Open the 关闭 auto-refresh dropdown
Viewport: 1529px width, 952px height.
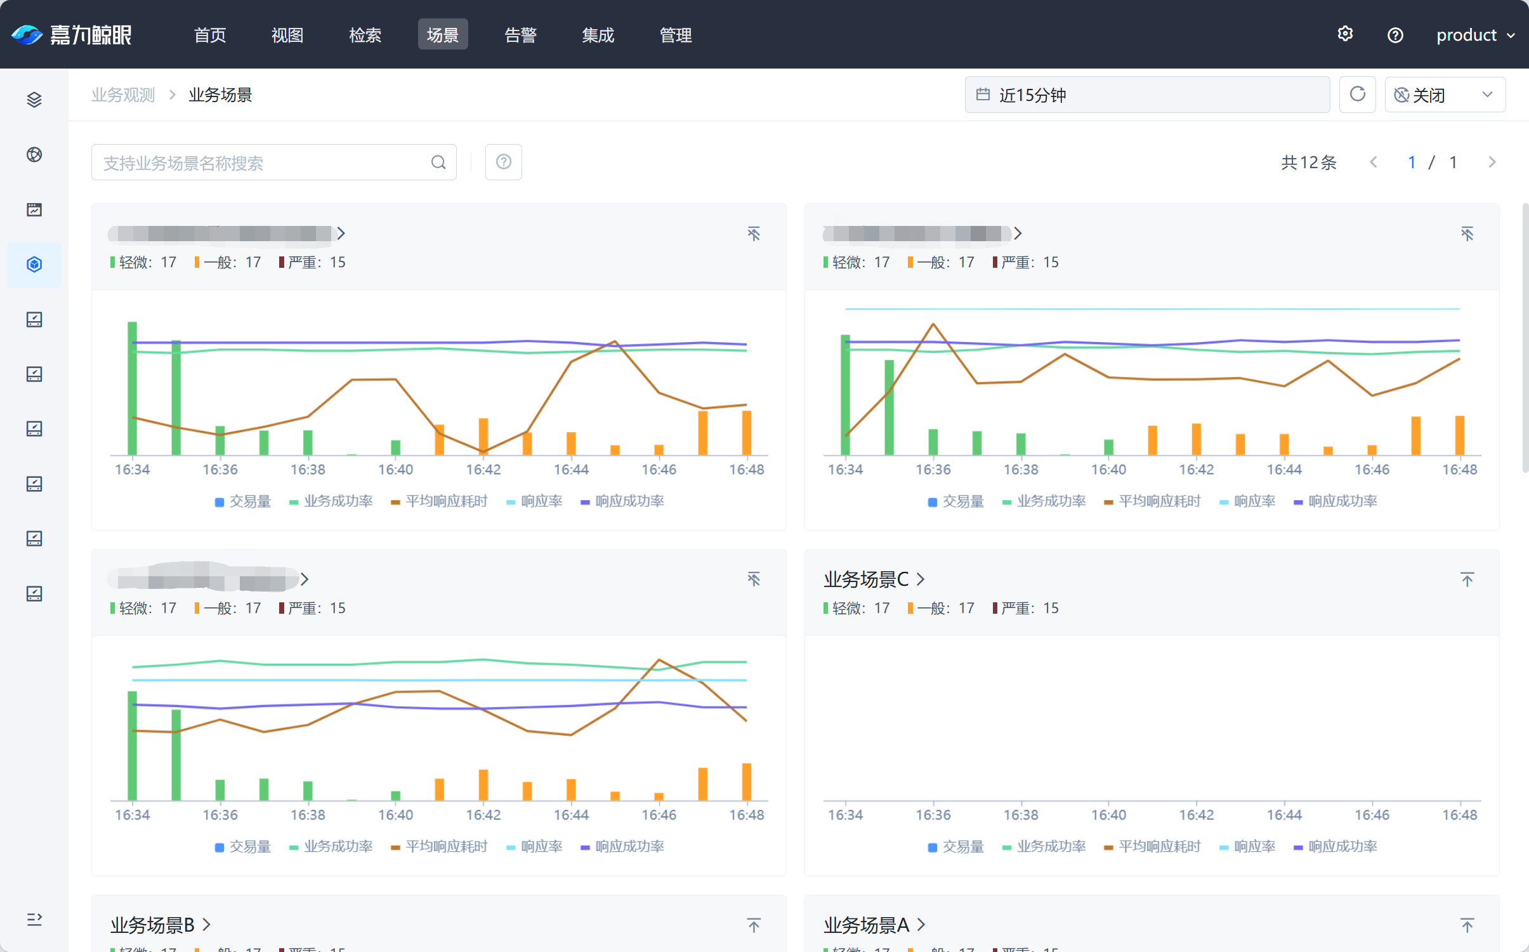(1444, 95)
